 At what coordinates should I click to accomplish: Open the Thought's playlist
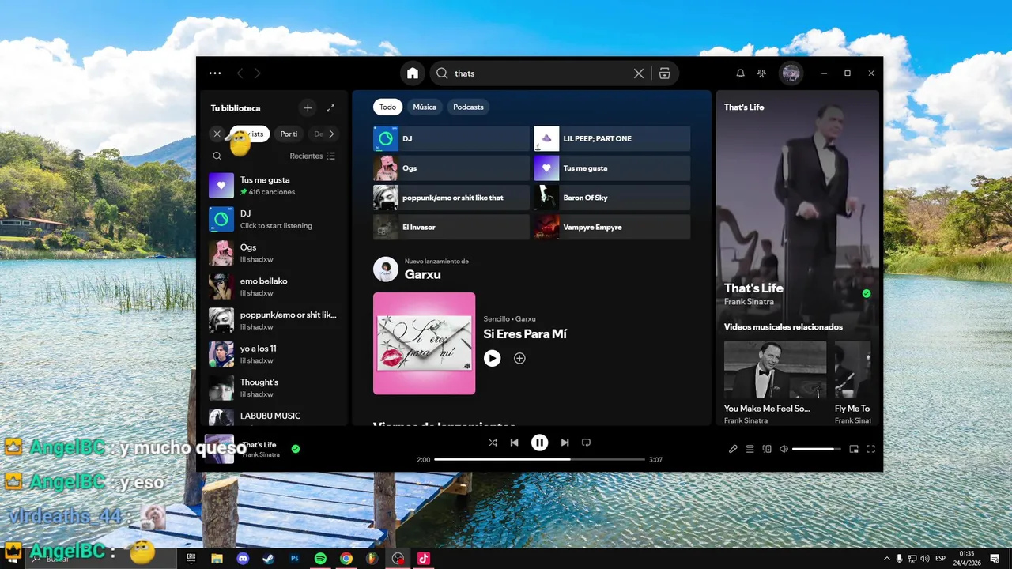point(273,388)
